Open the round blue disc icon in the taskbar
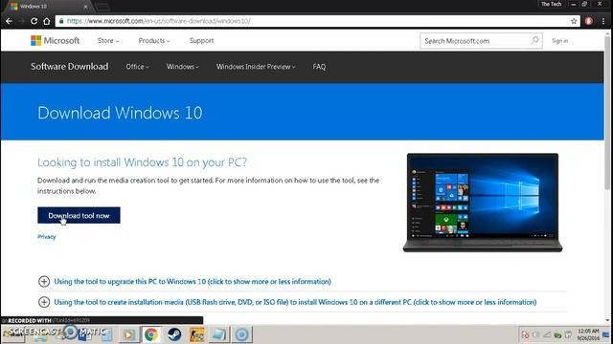This screenshot has width=613, height=344. tap(241, 334)
